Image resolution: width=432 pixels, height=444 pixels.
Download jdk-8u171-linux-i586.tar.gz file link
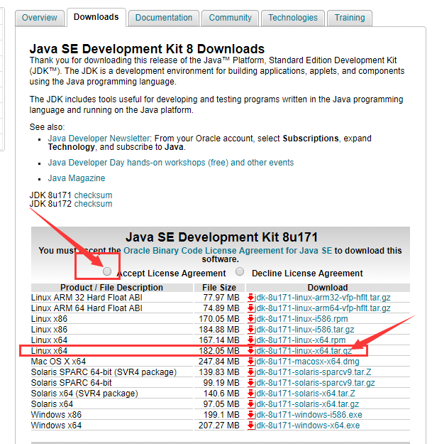coord(304,330)
